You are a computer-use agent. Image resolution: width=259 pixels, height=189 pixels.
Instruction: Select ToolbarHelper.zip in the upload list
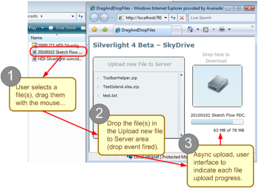120,78
